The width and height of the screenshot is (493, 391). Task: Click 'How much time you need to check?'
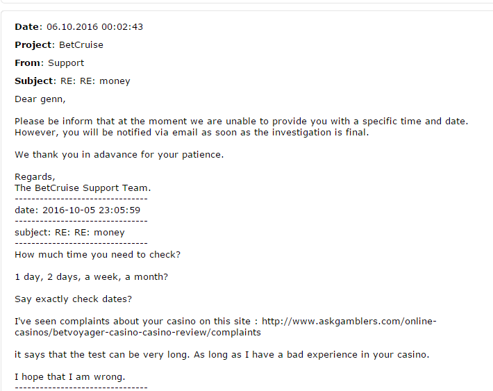(98, 255)
